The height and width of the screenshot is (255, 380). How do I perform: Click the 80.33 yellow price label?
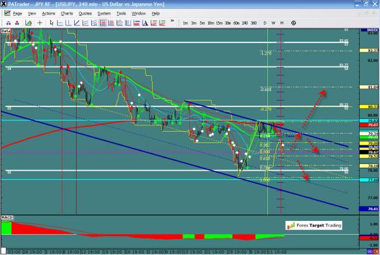point(369,106)
